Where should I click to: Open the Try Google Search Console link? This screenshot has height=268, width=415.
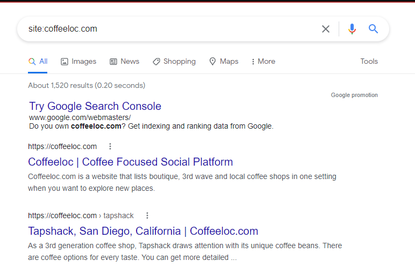(x=95, y=106)
